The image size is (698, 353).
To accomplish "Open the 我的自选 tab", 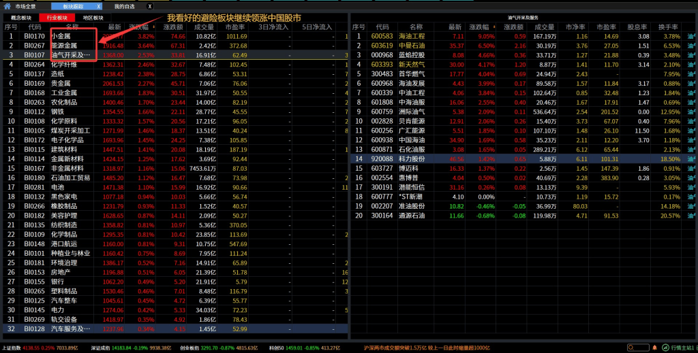I will 124,6.
